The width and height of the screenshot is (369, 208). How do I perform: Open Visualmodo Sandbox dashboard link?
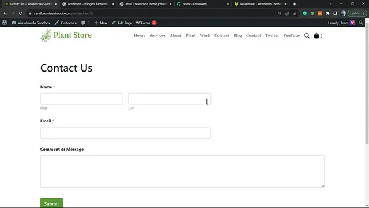click(x=31, y=23)
